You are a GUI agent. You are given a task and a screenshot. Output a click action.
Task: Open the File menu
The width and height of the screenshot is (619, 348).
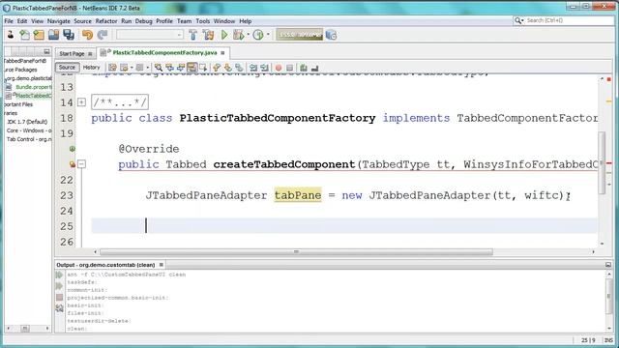[9, 21]
